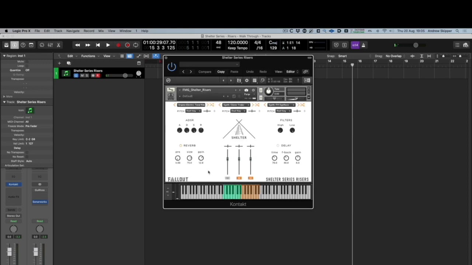Open the Kontakt insert on channel strip
Image resolution: width=472 pixels, height=265 pixels.
tap(13, 184)
